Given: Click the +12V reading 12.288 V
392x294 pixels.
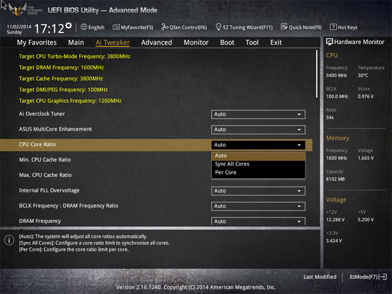Looking at the screenshot, I should pos(335,220).
